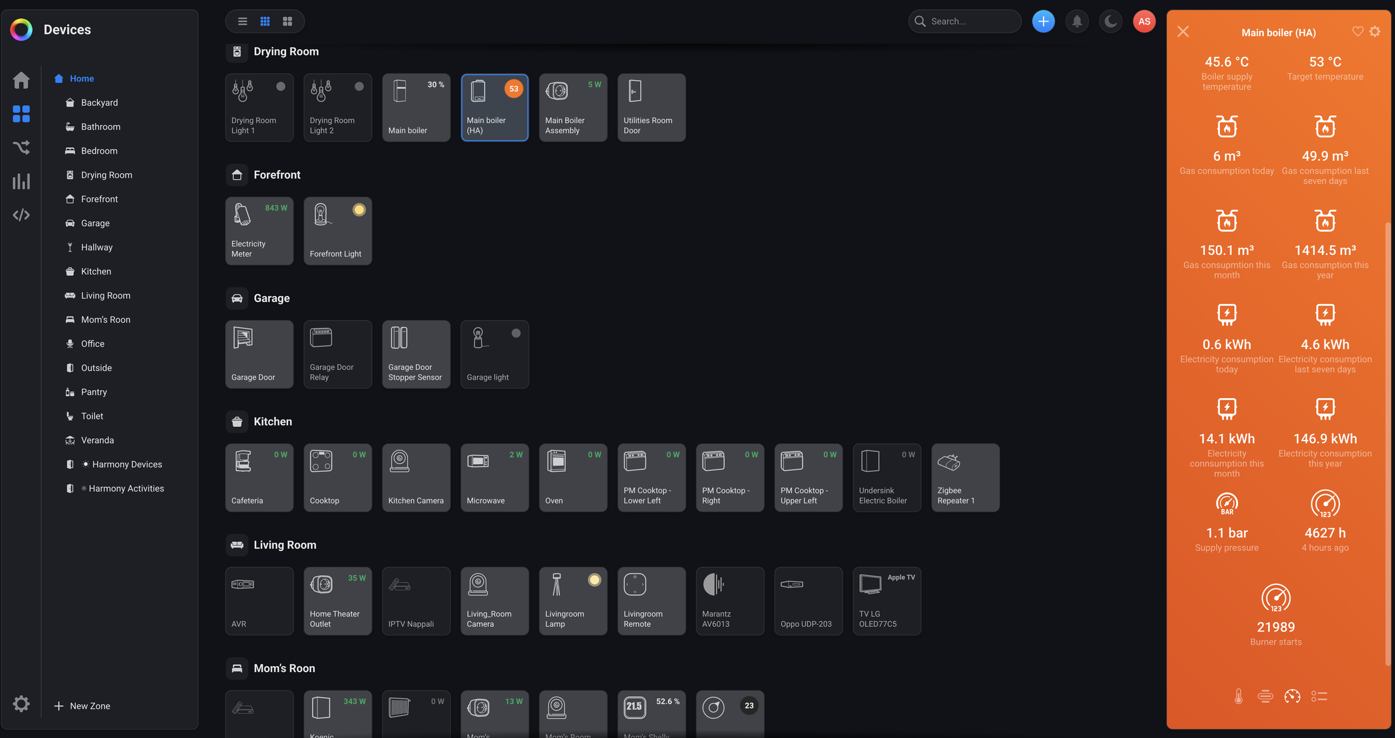Switch to list view layout
Viewport: 1395px width, 738px height.
point(242,22)
